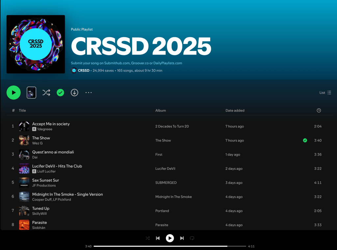Open artist Wez G
Image resolution: width=337 pixels, height=250 pixels.
click(38, 143)
